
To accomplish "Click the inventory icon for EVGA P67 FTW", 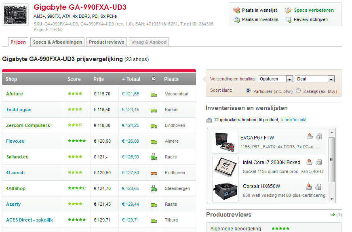I will pos(319,136).
